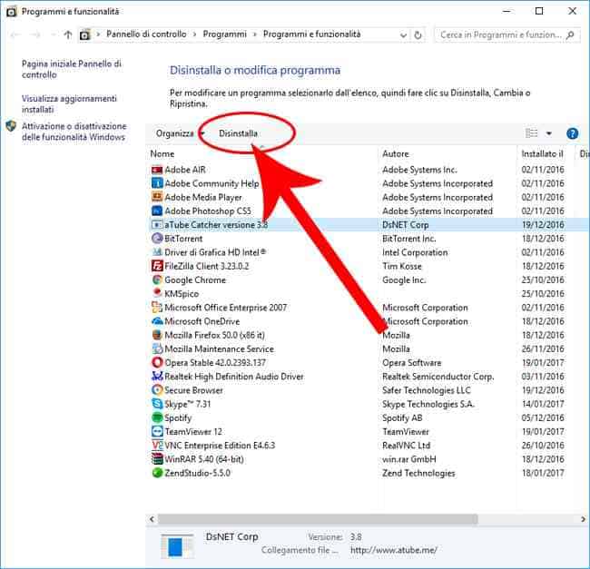Click the aTube Catcher row icon
Image resolution: width=590 pixels, height=569 pixels.
coord(157,225)
